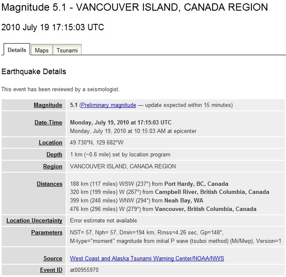Click the Magnitude row label link
286x277 pixels.
click(48, 105)
